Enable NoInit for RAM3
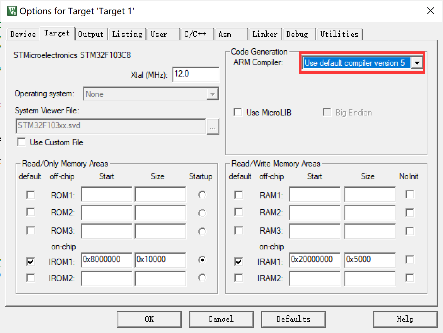443x333 pixels. point(410,231)
